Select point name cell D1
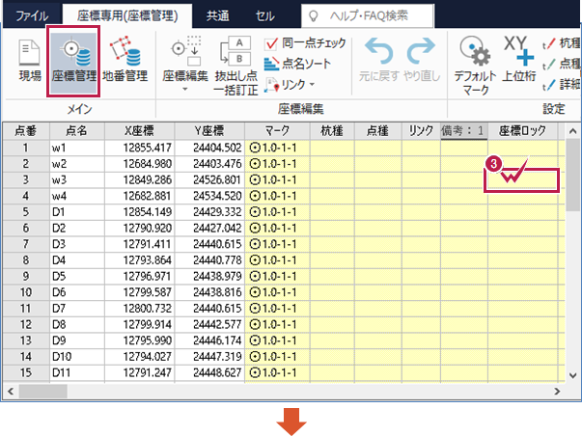Screen dimensions: 582x436 [77, 212]
